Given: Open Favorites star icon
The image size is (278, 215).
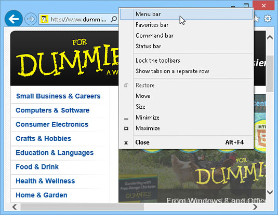Looking at the screenshot, I should pyautogui.click(x=257, y=19).
